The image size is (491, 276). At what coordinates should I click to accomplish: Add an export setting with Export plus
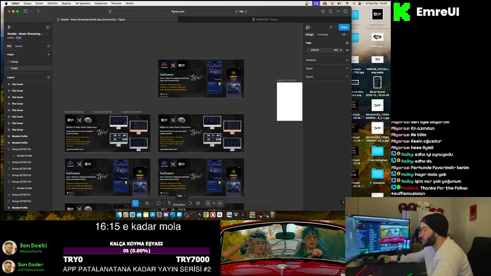click(347, 77)
